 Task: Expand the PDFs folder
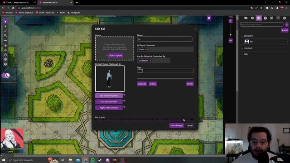point(242,54)
